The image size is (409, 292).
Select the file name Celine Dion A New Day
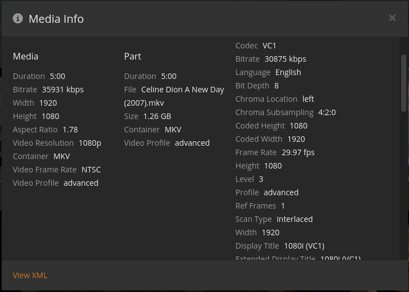tap(183, 90)
